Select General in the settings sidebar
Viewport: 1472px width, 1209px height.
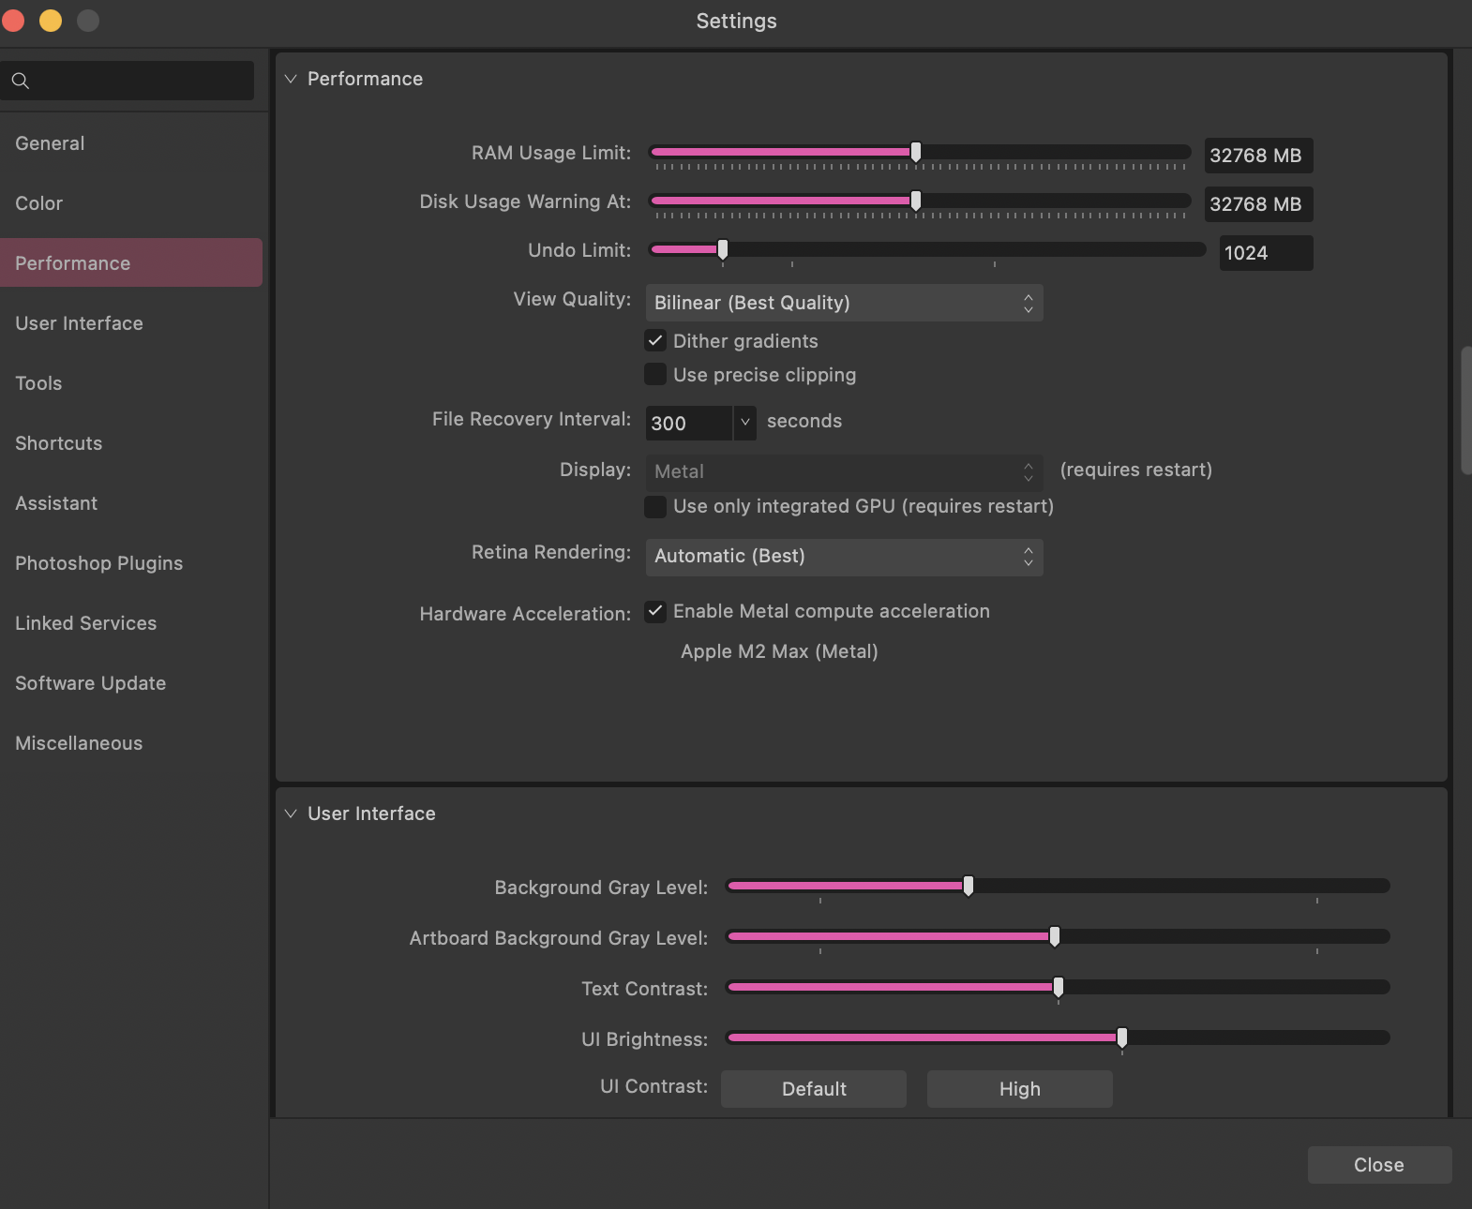[50, 143]
